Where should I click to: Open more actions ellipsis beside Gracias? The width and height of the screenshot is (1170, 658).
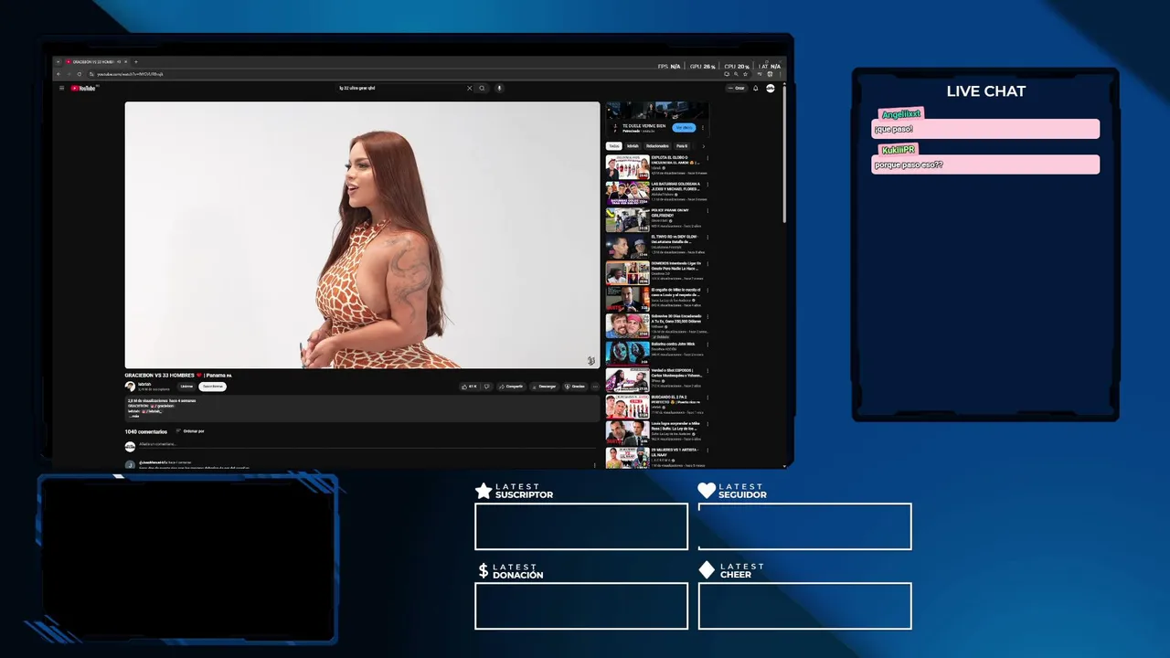point(595,387)
